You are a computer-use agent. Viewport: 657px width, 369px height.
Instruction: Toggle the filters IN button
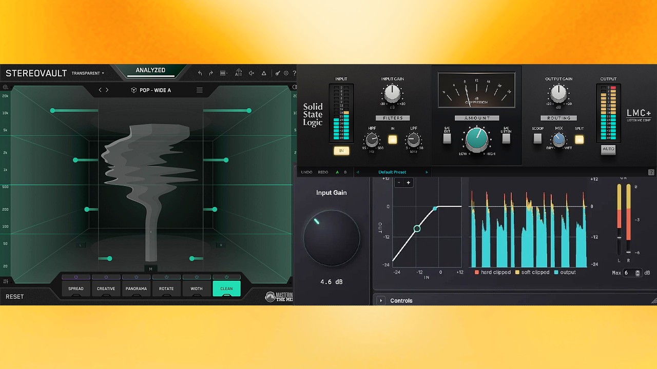pyautogui.click(x=393, y=139)
